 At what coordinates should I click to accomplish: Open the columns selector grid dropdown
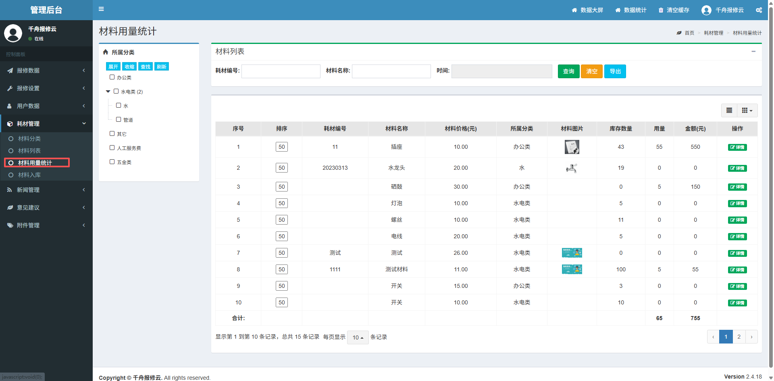pos(747,110)
